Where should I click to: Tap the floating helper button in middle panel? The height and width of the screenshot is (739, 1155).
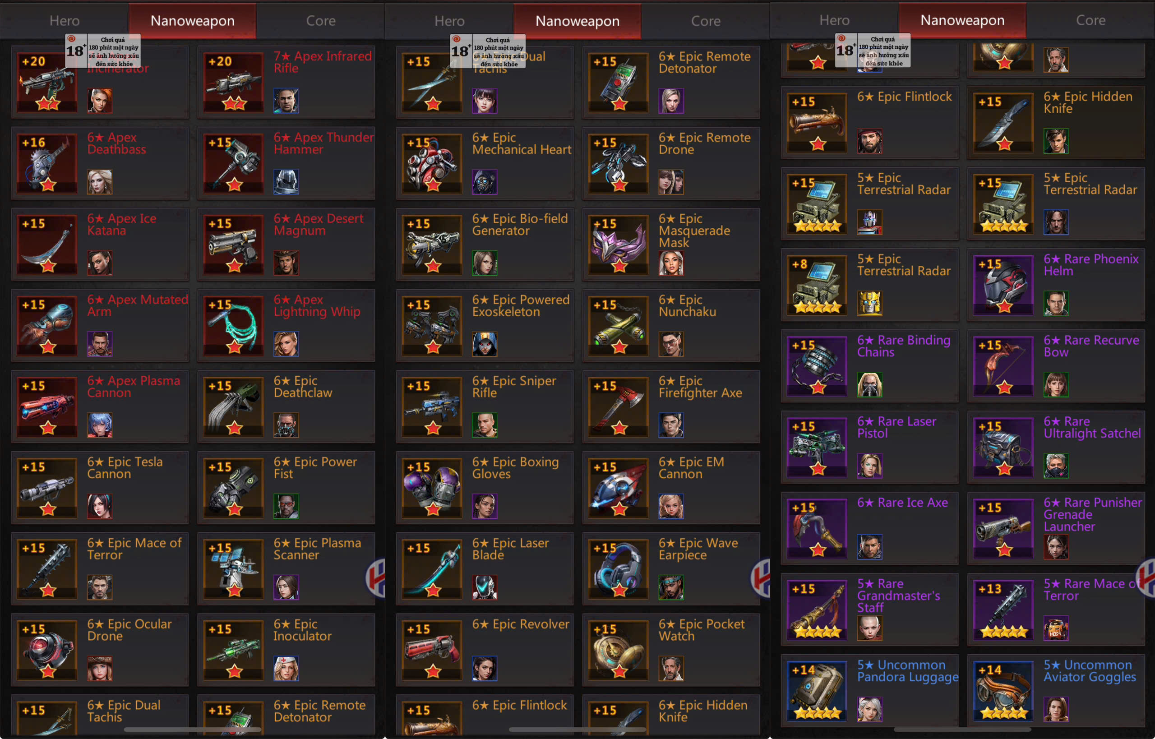pos(761,578)
